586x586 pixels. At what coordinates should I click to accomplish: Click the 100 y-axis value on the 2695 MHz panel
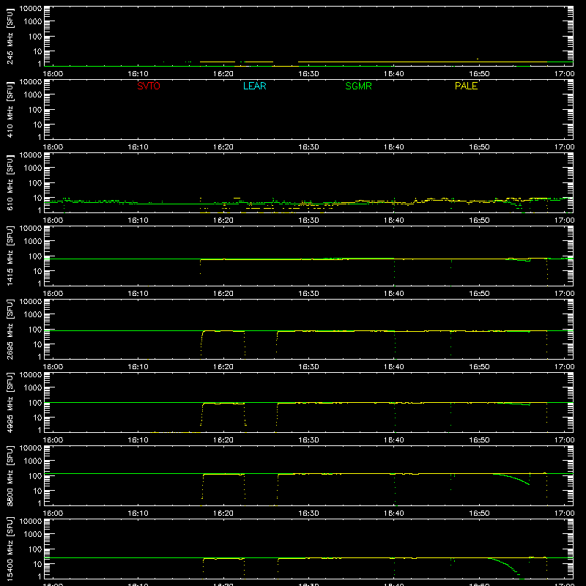point(35,330)
